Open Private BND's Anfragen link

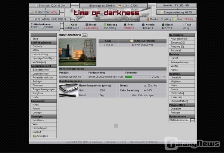coord(182,113)
